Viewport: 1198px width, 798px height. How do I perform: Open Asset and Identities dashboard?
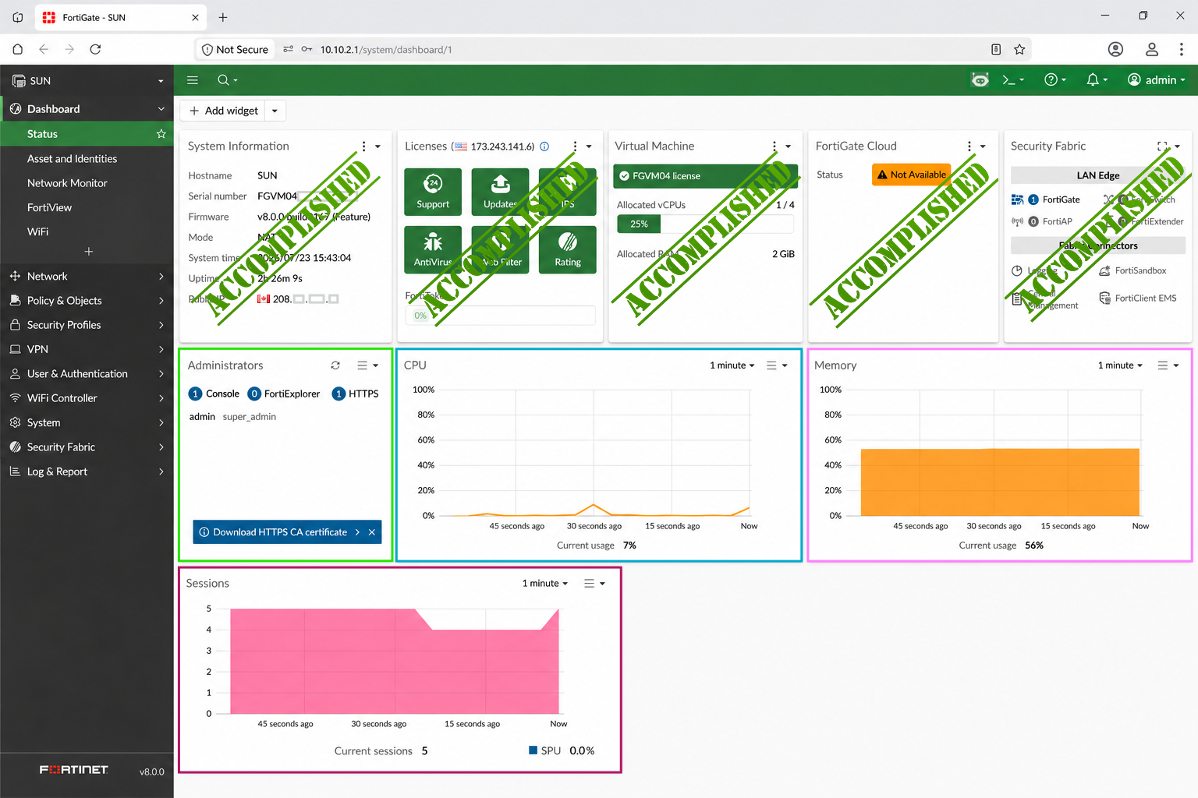click(x=72, y=158)
